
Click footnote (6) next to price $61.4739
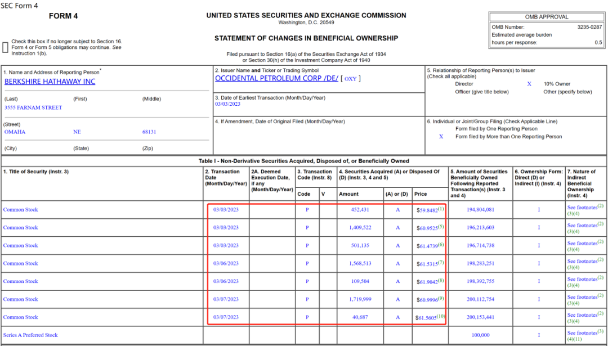441,244
